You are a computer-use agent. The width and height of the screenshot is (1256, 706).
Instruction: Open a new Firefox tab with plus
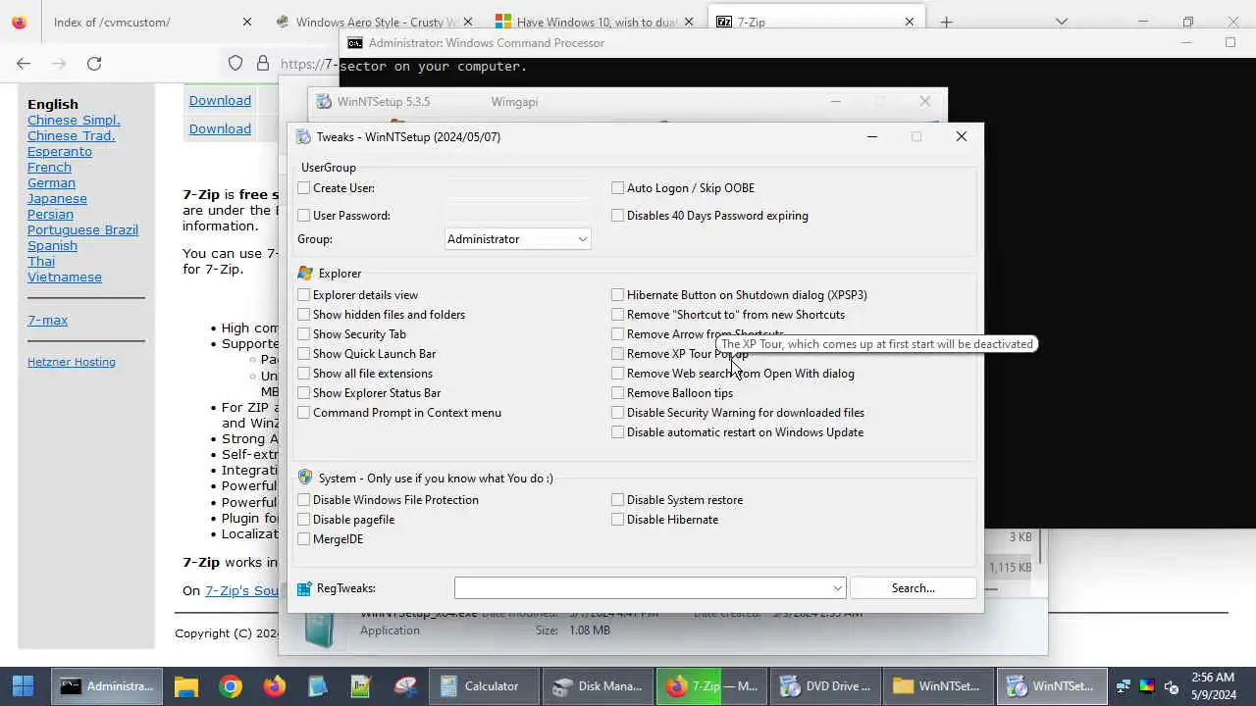(x=946, y=22)
